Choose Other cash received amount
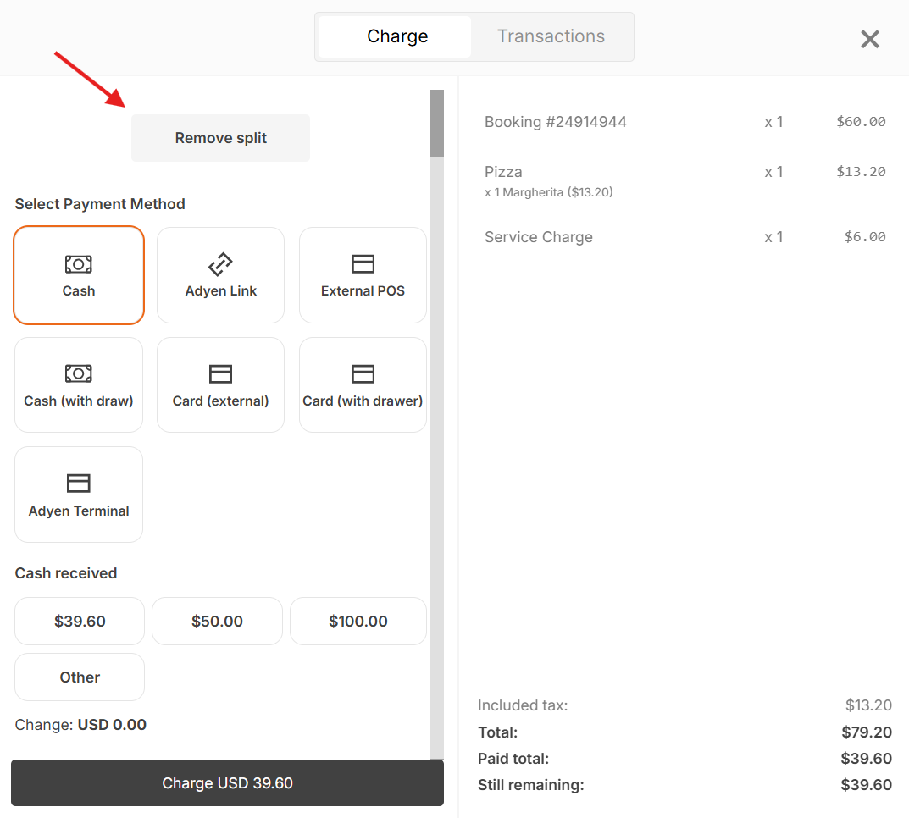The width and height of the screenshot is (909, 818). 80,677
